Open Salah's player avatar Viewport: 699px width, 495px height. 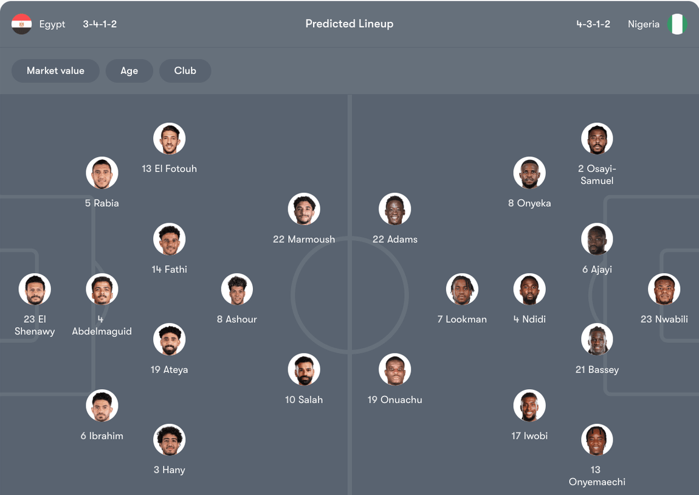click(x=304, y=370)
